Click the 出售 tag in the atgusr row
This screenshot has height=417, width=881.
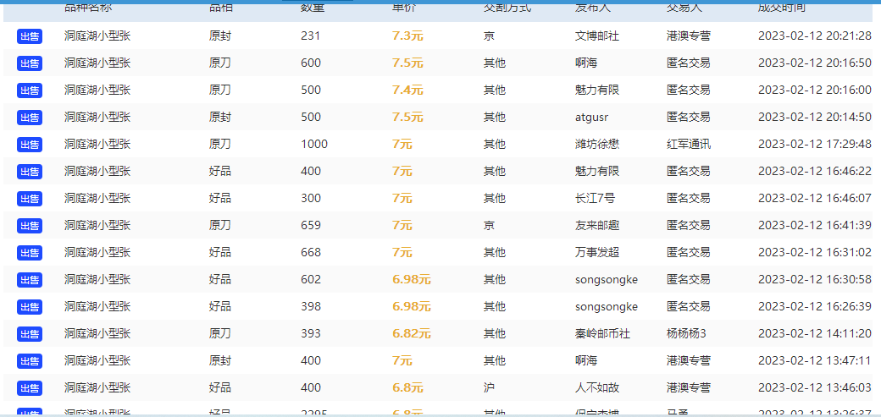point(30,118)
